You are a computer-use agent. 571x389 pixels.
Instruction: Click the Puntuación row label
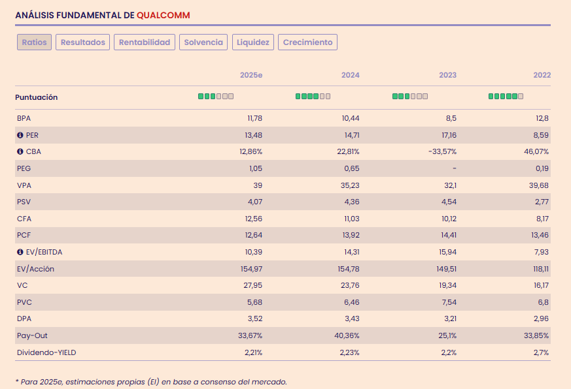point(37,97)
